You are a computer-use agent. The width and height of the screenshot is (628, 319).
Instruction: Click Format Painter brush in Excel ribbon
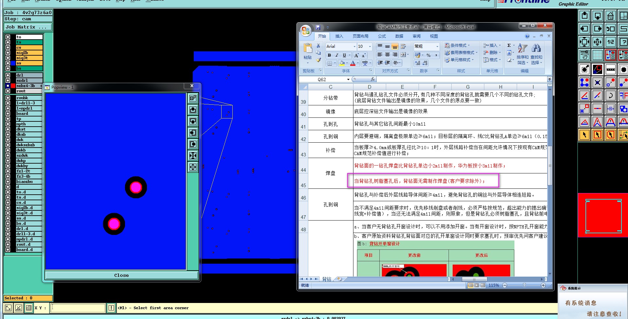point(318,60)
